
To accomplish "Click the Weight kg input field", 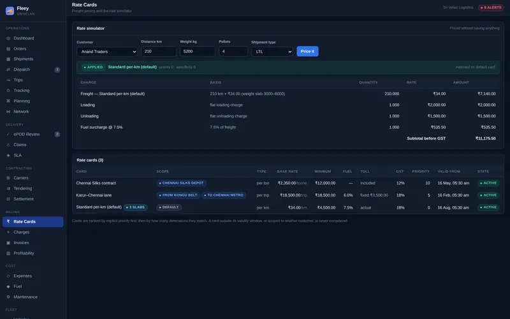I will pyautogui.click(x=198, y=52).
